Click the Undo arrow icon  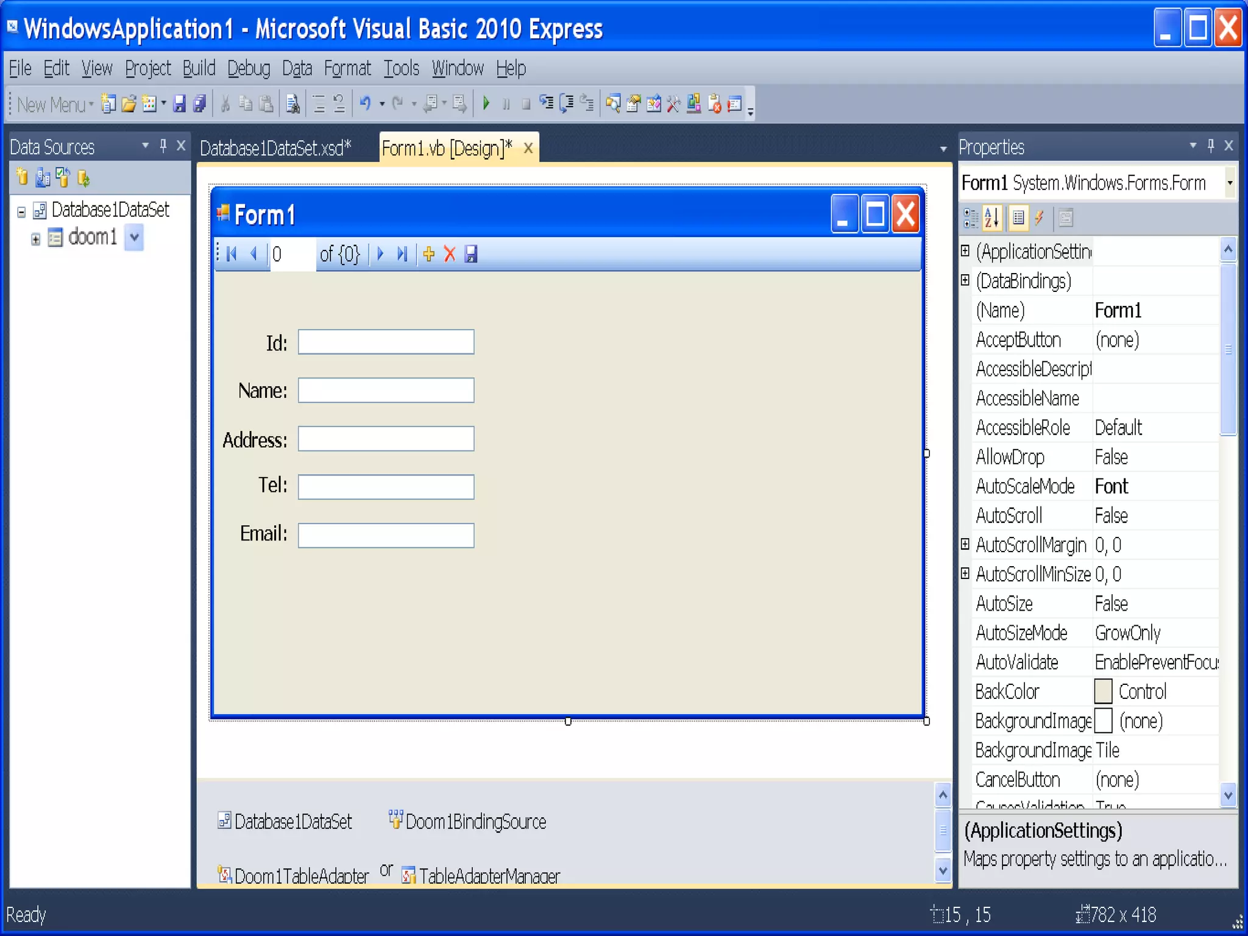tap(365, 104)
